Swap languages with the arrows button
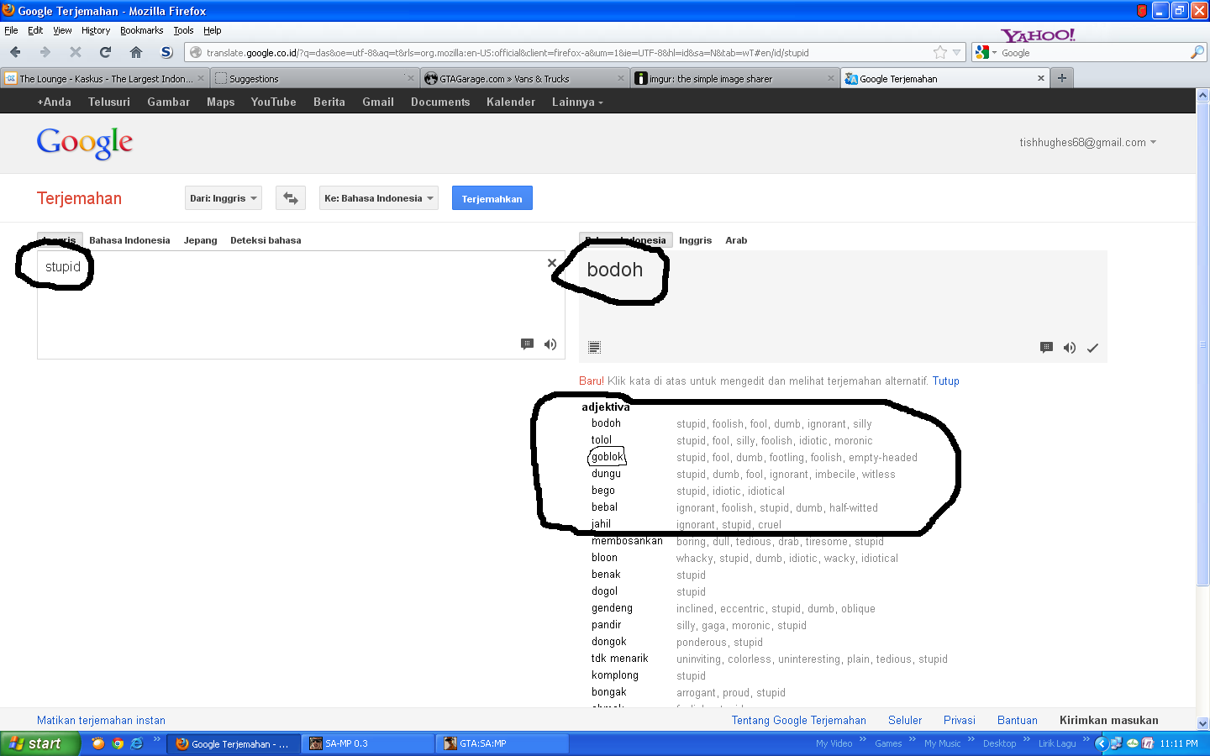This screenshot has width=1210, height=756. coord(291,198)
